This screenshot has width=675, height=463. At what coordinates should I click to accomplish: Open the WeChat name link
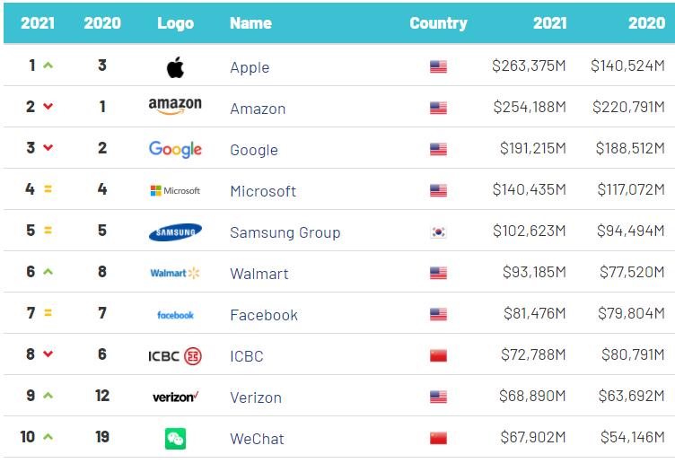tap(257, 439)
